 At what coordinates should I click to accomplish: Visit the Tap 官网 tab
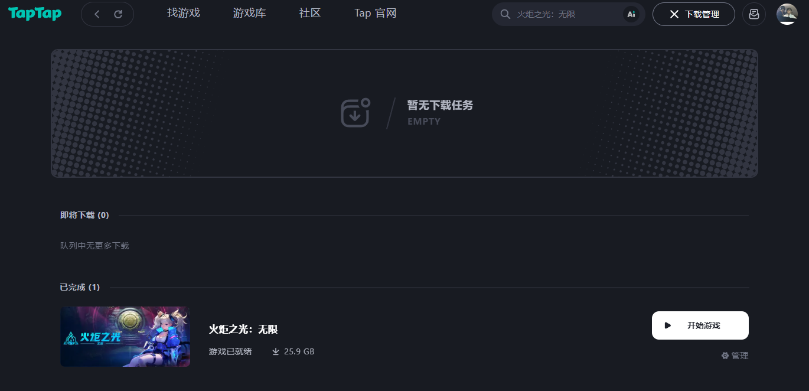click(x=376, y=13)
